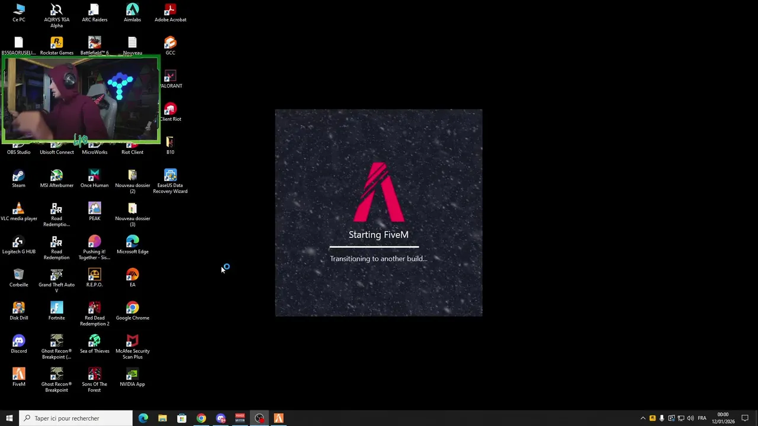Open Microsoft Edge desktop shortcut

click(x=133, y=245)
